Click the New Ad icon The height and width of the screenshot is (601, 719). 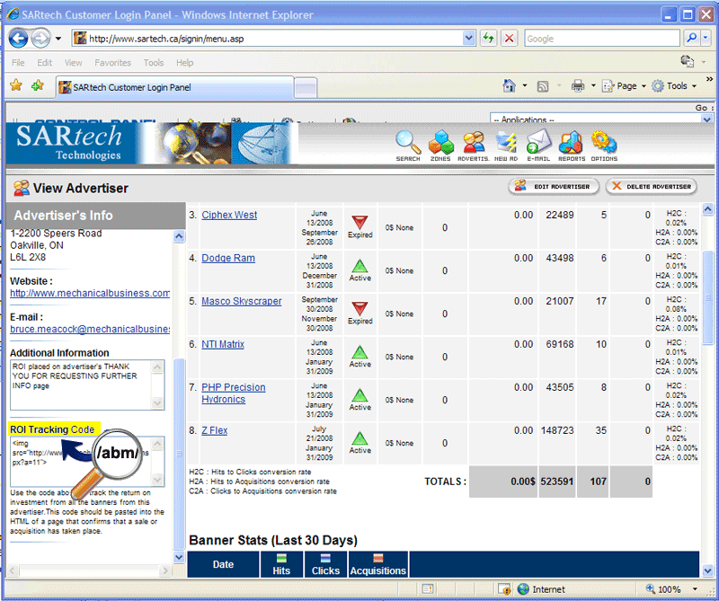(506, 146)
